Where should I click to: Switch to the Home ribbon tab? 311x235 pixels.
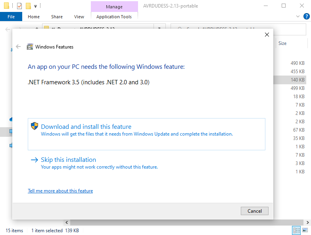(x=34, y=17)
